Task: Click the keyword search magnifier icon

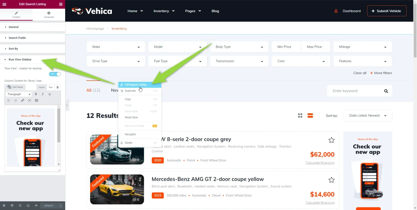Action: click(x=386, y=91)
